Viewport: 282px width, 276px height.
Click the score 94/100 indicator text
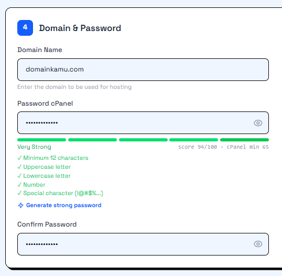(198, 147)
